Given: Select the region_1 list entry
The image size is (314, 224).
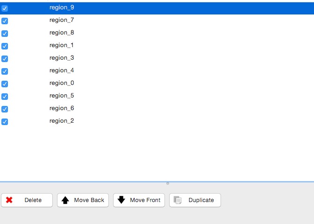Looking at the screenshot, I should [62, 45].
